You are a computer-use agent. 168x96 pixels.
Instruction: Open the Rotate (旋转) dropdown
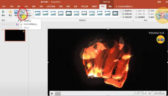pyautogui.click(x=151, y=17)
